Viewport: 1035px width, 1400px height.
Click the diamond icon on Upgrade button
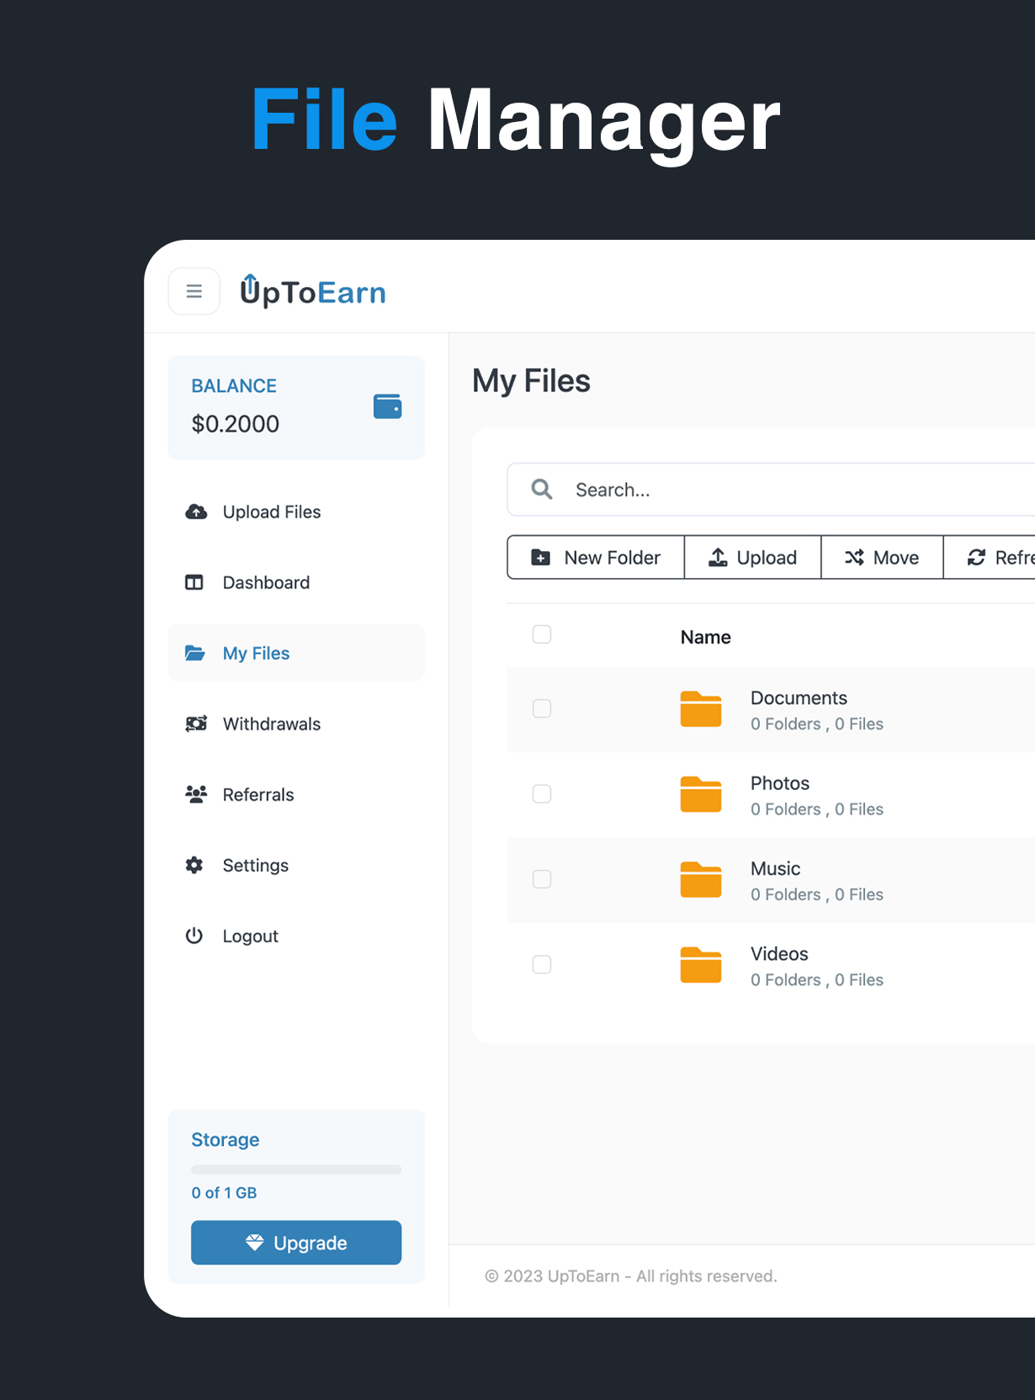pos(255,1243)
